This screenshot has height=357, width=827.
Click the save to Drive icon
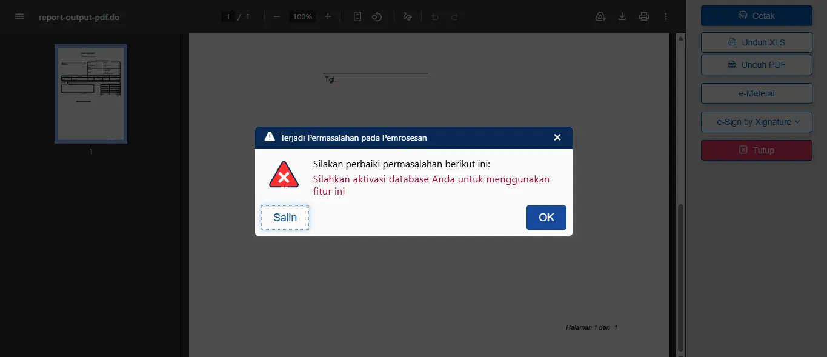pos(600,16)
